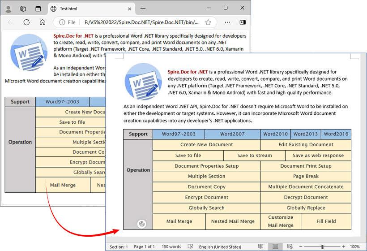Click the Word2016 table cell
367x251 pixels.
pos(336,134)
